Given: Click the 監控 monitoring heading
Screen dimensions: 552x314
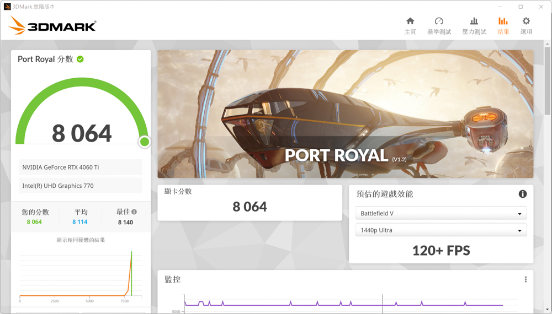Looking at the screenshot, I should coord(172,279).
